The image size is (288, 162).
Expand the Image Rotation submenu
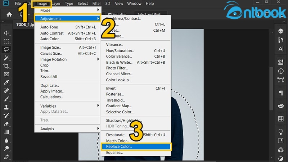[x=67, y=59]
